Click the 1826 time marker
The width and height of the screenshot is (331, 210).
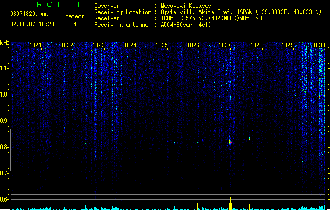[x=193, y=45]
